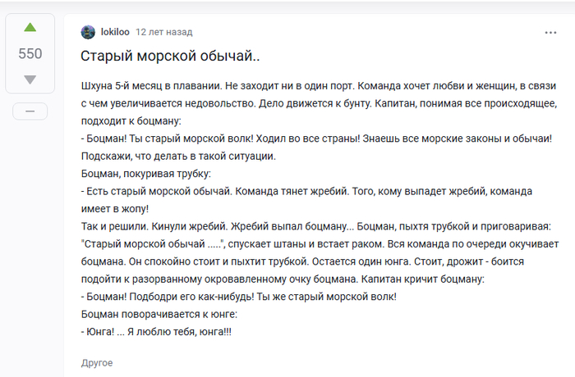Click the '12 лет назад' timestamp
Screen dimensions: 575x377
point(164,32)
